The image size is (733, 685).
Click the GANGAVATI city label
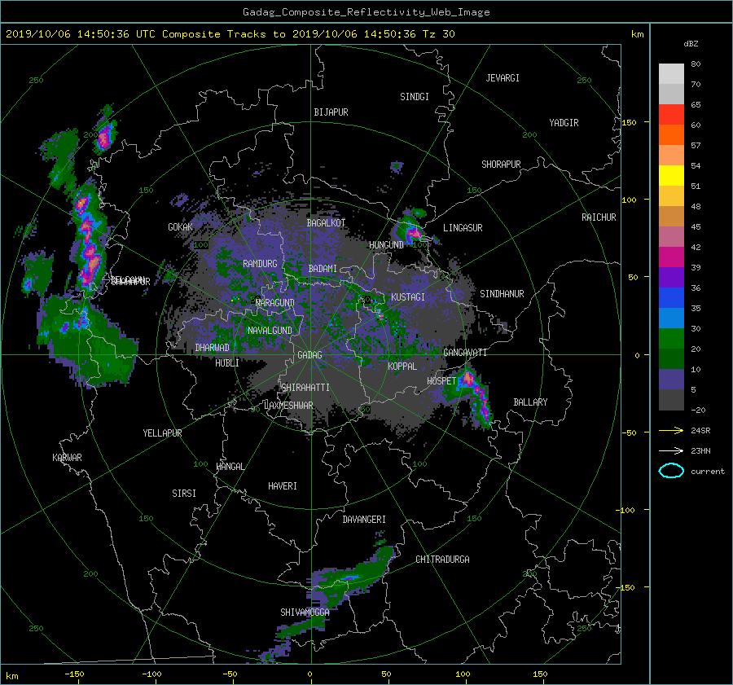click(465, 352)
